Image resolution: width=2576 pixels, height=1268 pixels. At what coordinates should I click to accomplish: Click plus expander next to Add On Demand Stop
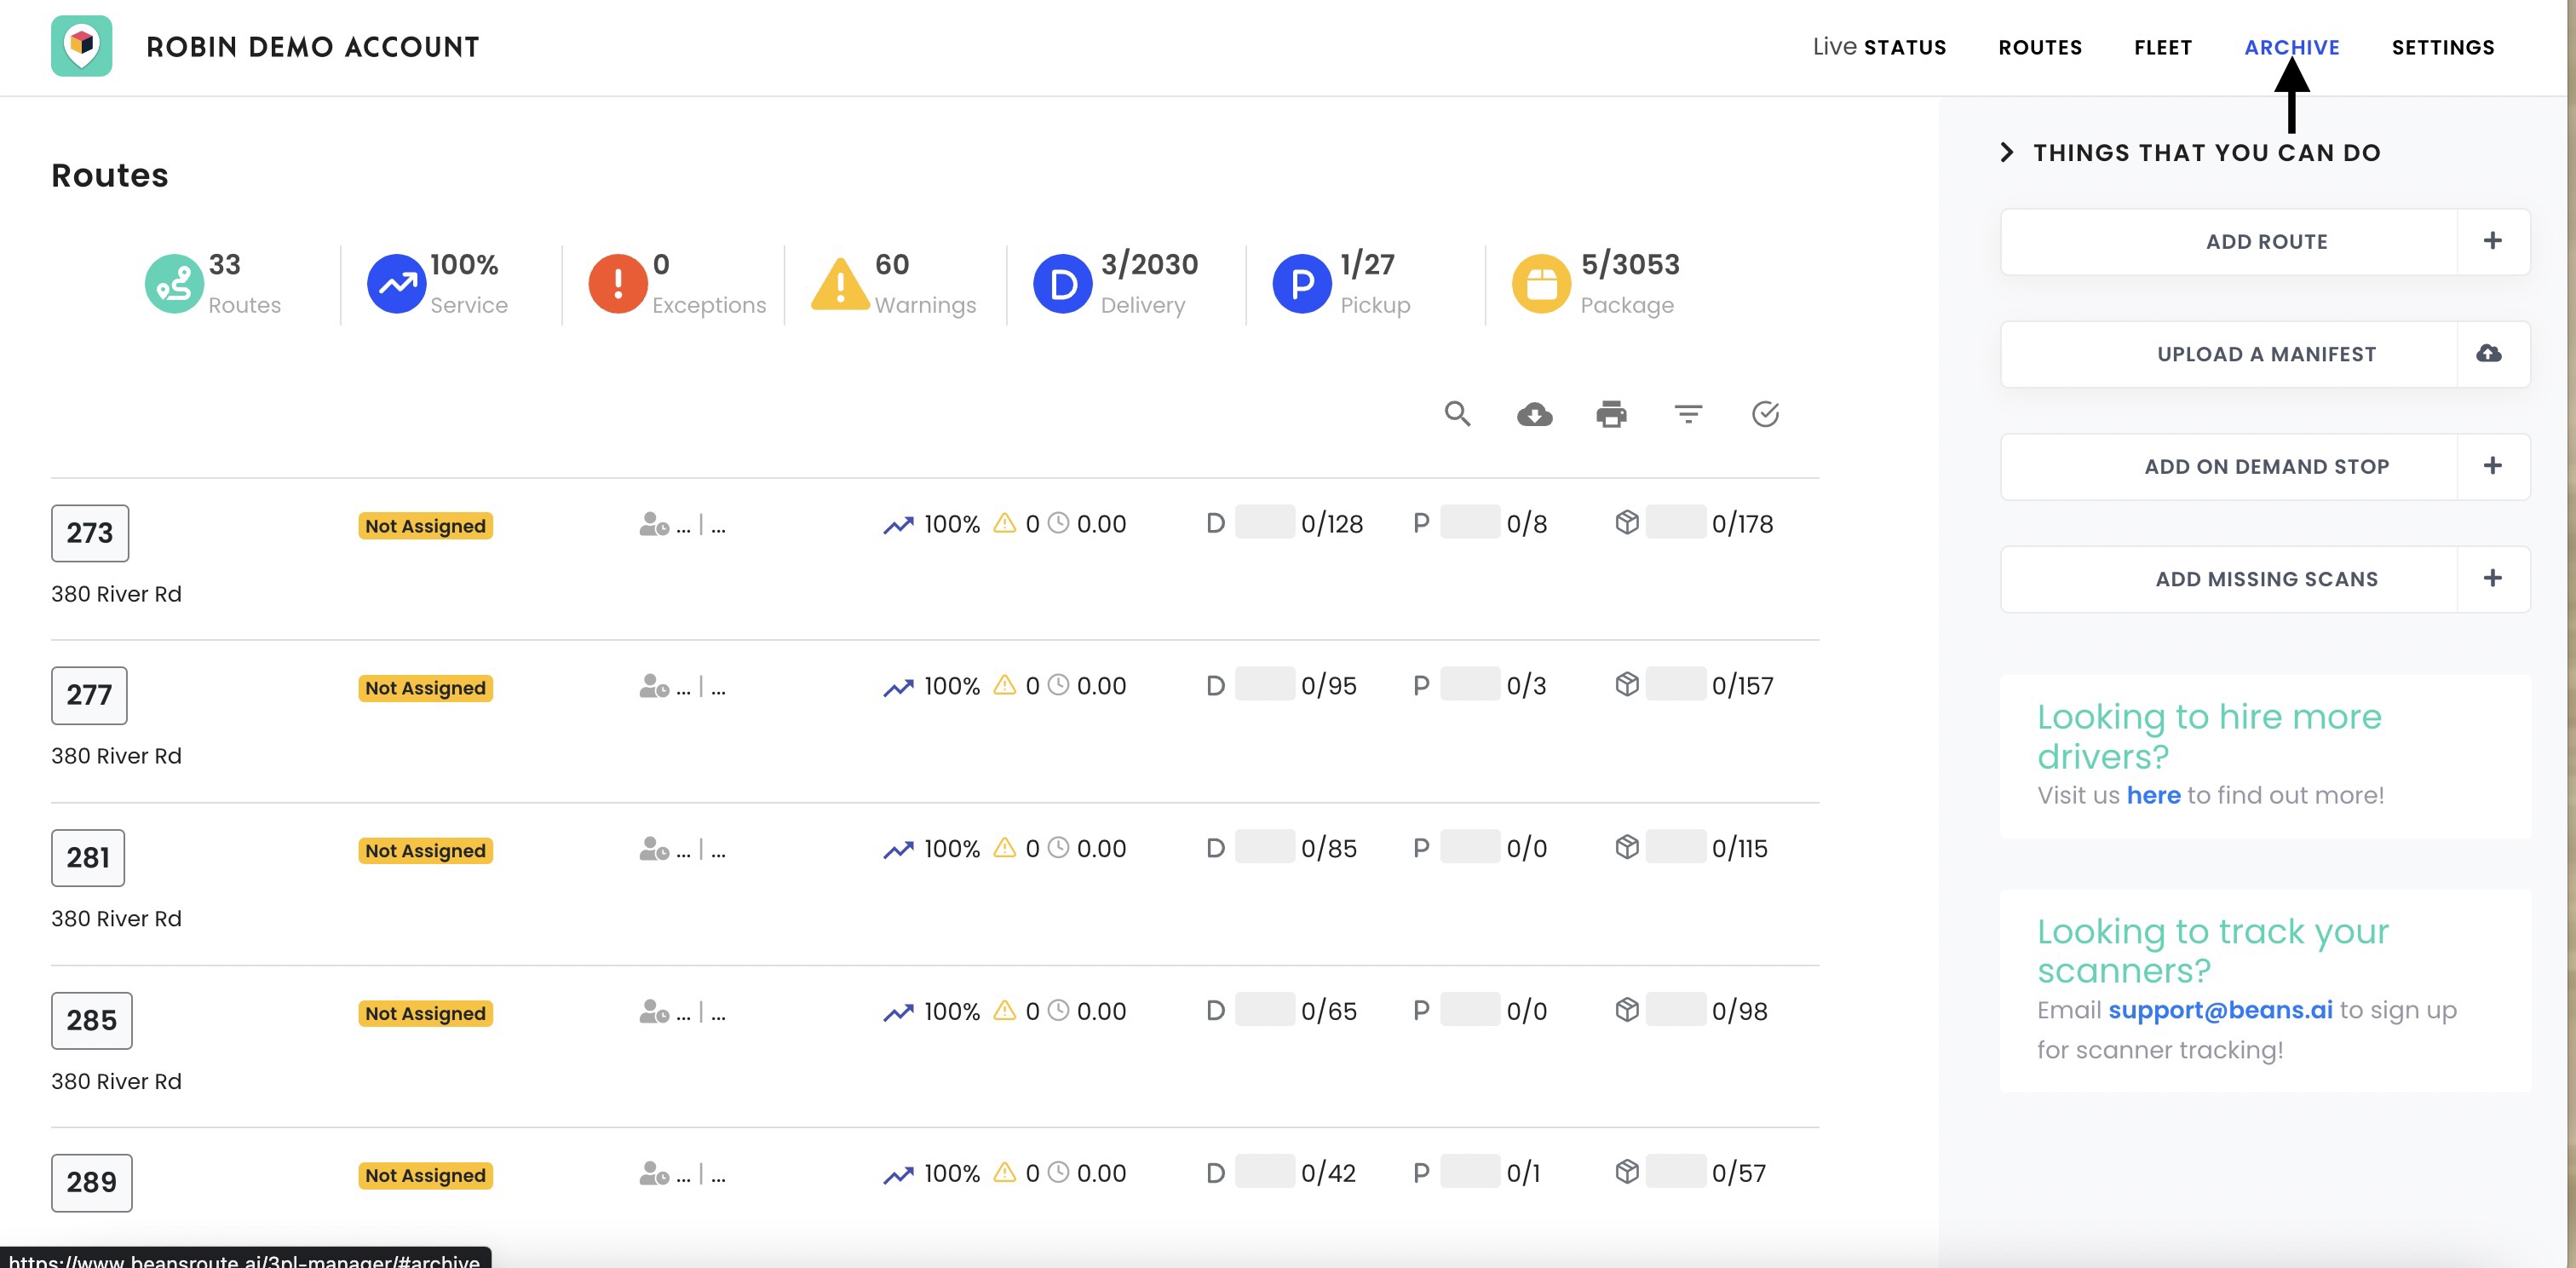[2492, 465]
